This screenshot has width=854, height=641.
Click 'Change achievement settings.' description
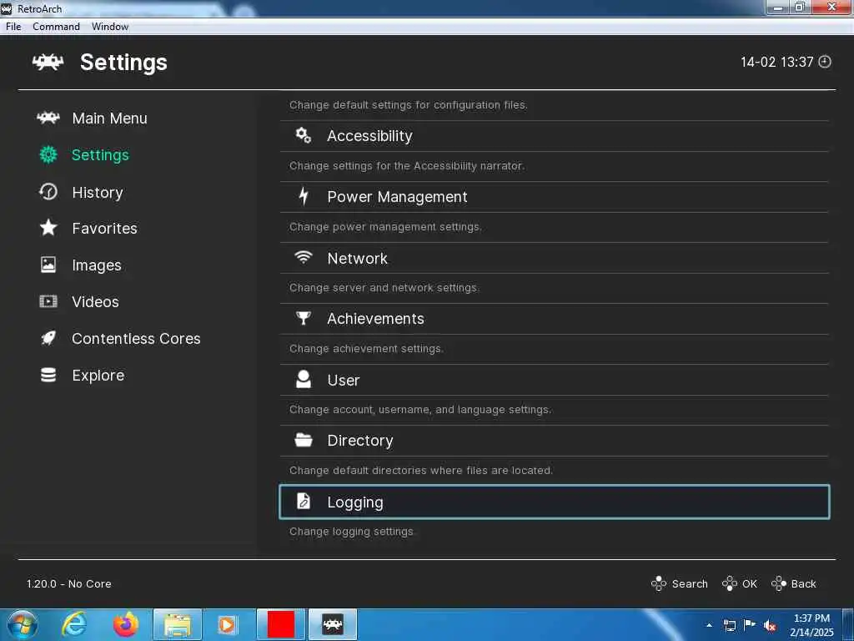(x=366, y=349)
